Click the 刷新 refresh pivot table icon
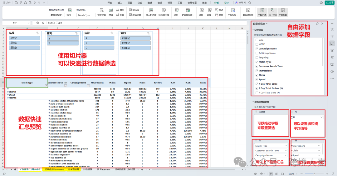Image resolution: width=337 pixels, height=176 pixels. 176,10
